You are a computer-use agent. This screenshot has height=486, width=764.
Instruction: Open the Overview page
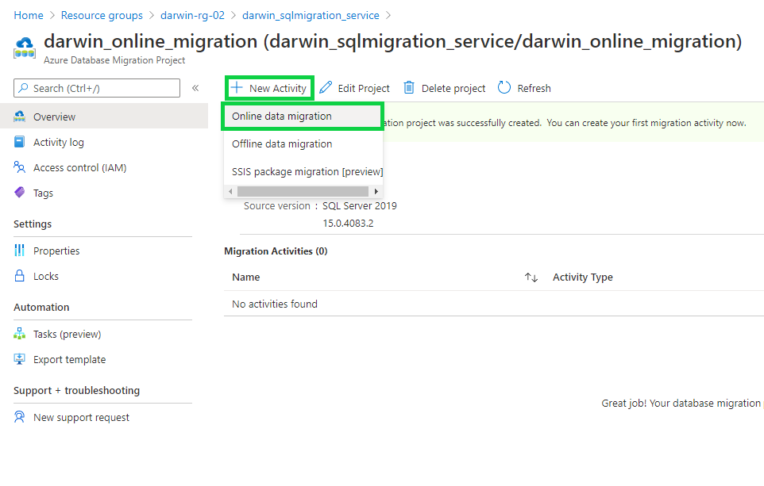pos(104,117)
